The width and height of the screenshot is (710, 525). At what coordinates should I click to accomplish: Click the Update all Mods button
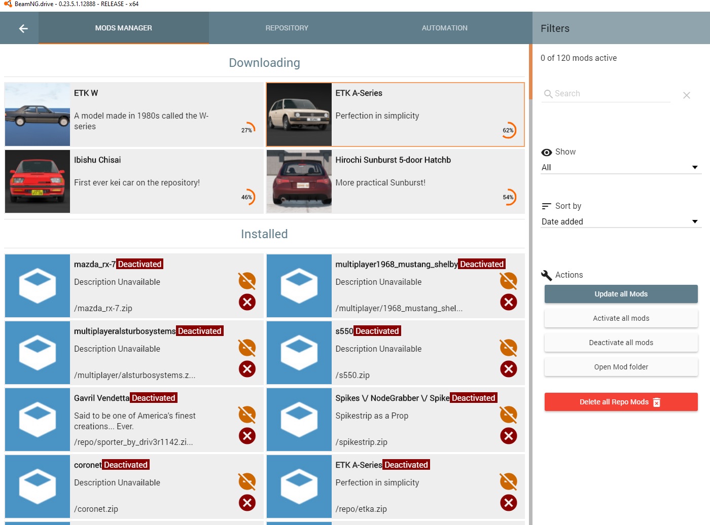(x=621, y=294)
